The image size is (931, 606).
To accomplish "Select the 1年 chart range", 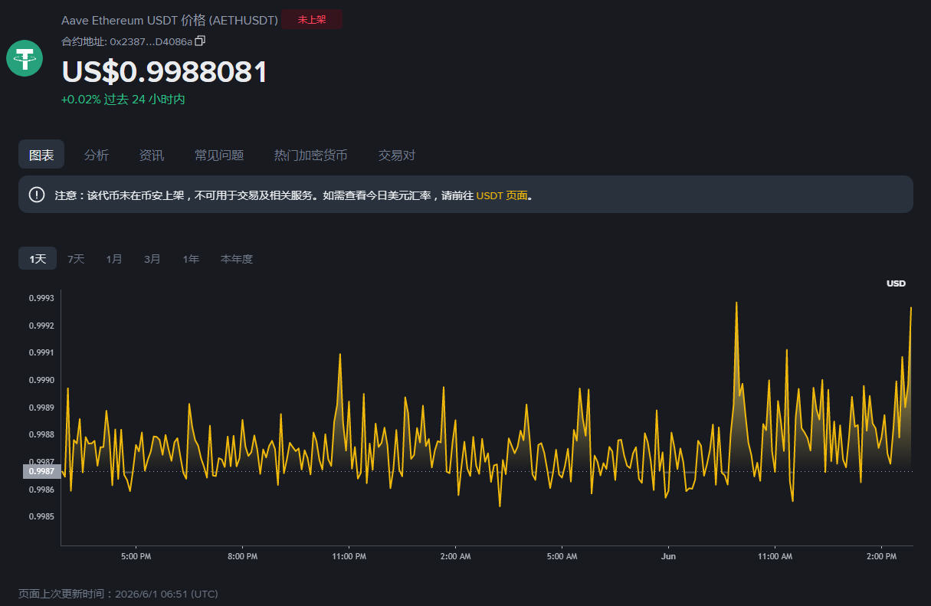I will [x=191, y=259].
